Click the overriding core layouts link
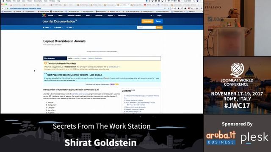This screenshot has width=271, height=152. tap(79, 94)
